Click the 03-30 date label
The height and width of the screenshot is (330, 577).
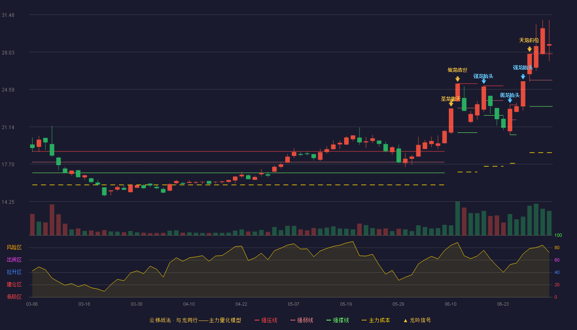(x=136, y=304)
